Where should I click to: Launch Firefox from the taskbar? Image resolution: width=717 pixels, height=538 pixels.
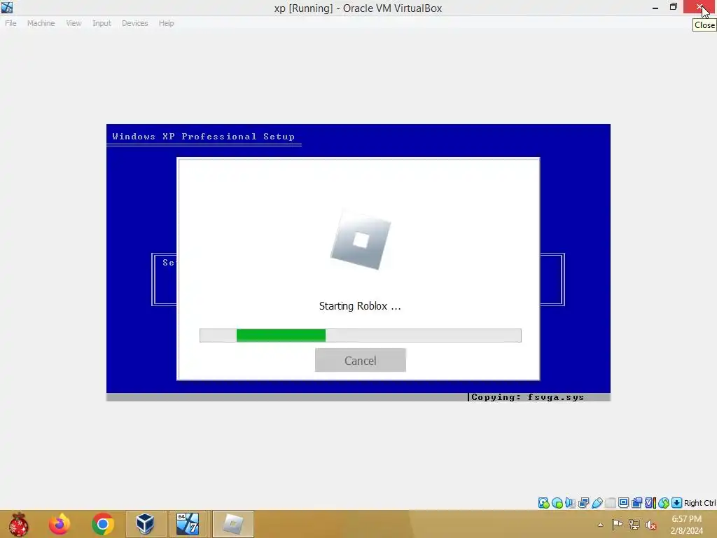[x=60, y=524]
